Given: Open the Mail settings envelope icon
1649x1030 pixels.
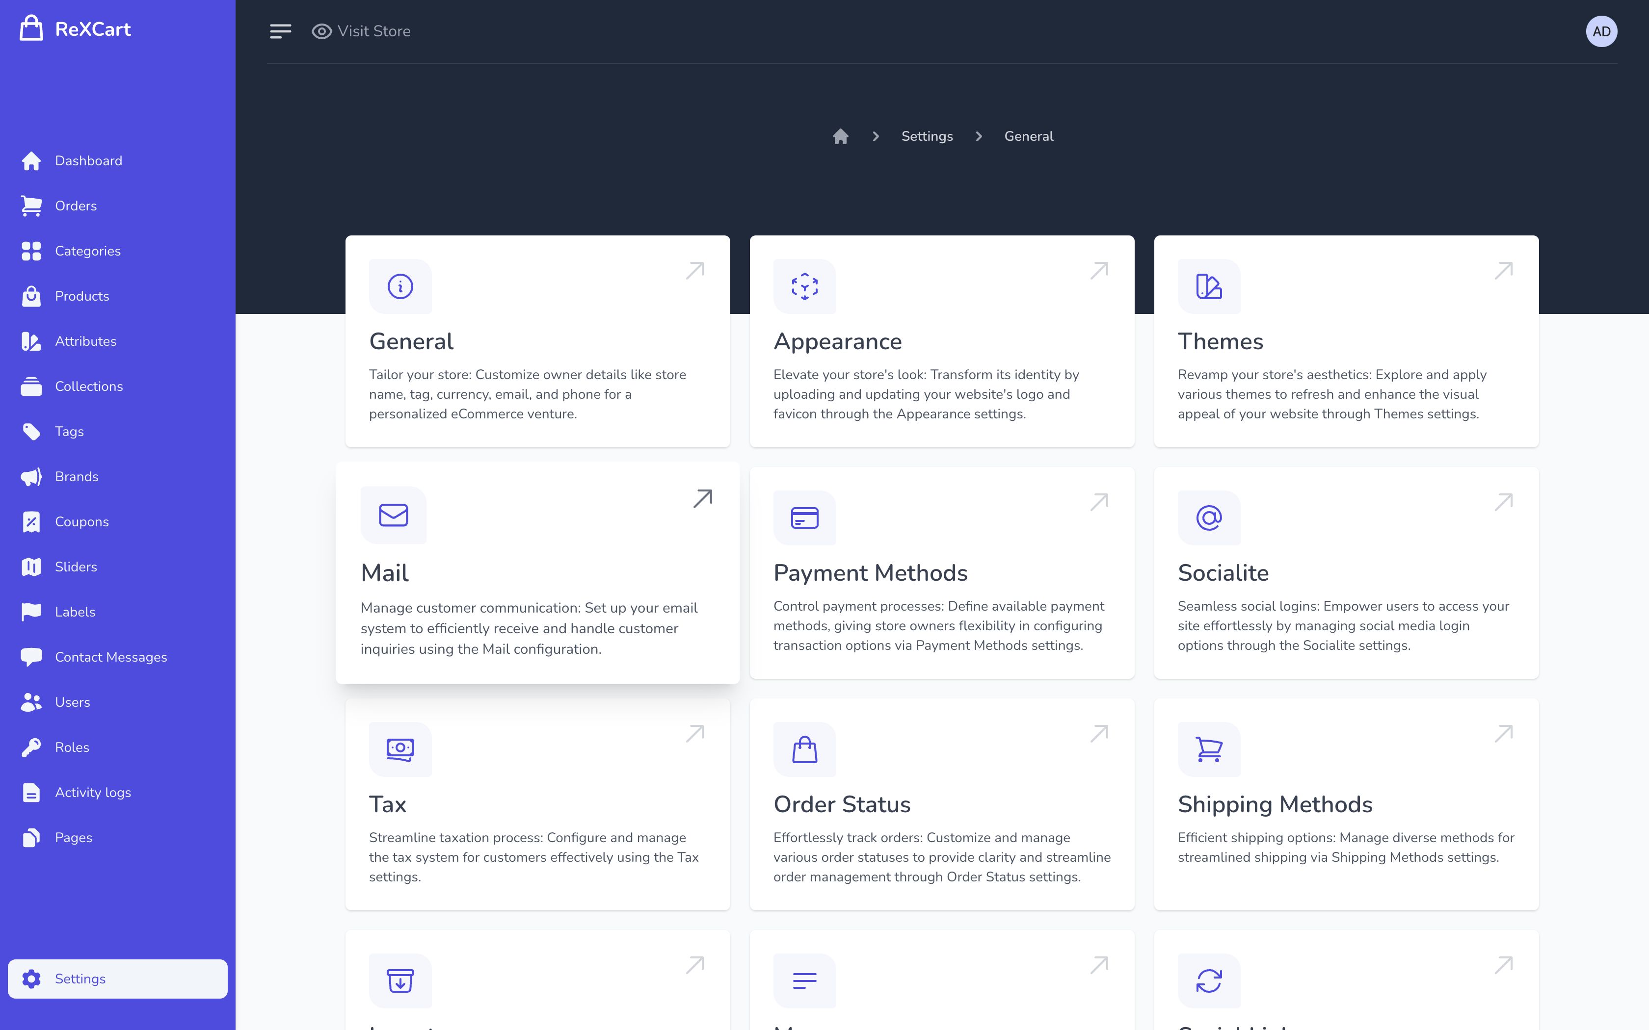Looking at the screenshot, I should click(x=393, y=515).
